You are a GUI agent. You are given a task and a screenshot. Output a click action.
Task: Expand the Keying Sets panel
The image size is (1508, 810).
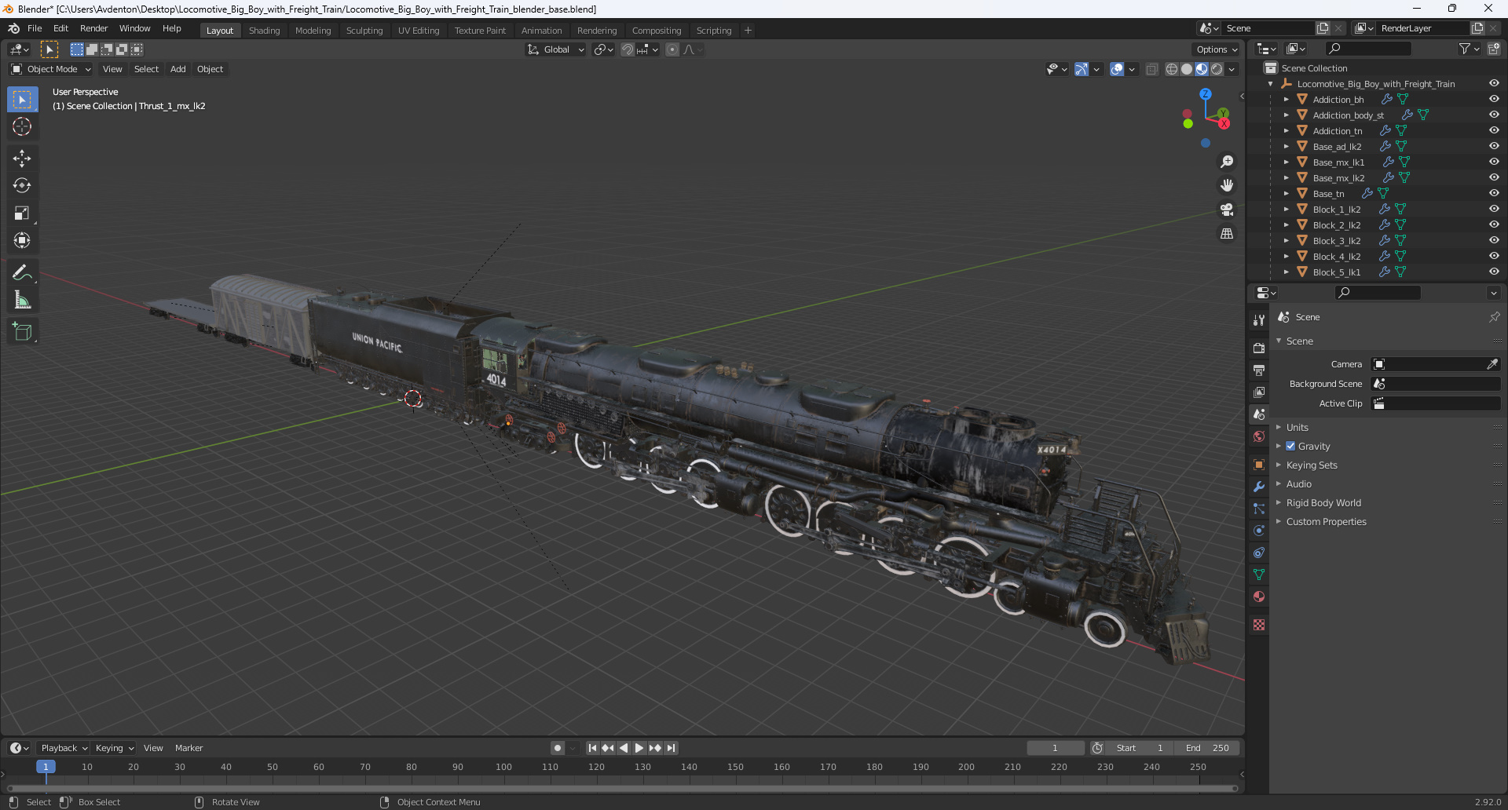pos(1312,465)
